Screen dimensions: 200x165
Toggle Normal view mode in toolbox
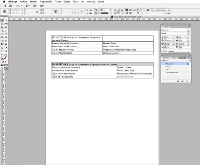pyautogui.click(x=3, y=68)
